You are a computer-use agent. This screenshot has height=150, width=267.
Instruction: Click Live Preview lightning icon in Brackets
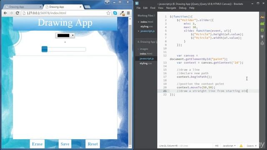(262, 17)
